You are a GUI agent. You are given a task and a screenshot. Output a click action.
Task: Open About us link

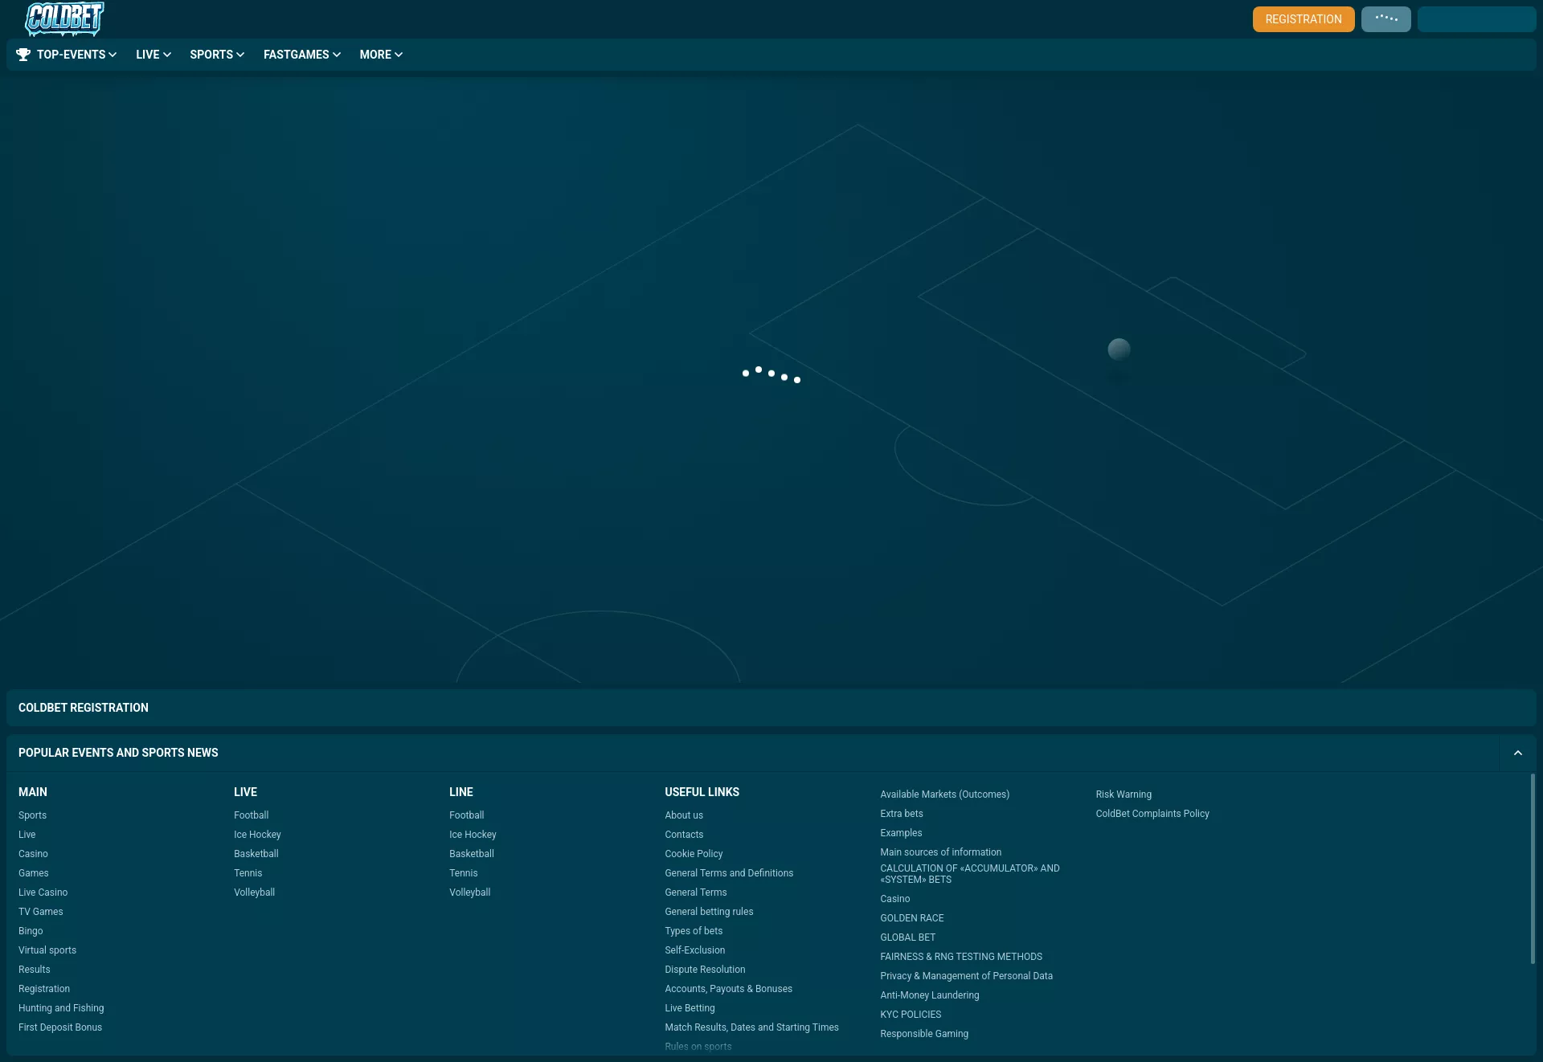684,815
